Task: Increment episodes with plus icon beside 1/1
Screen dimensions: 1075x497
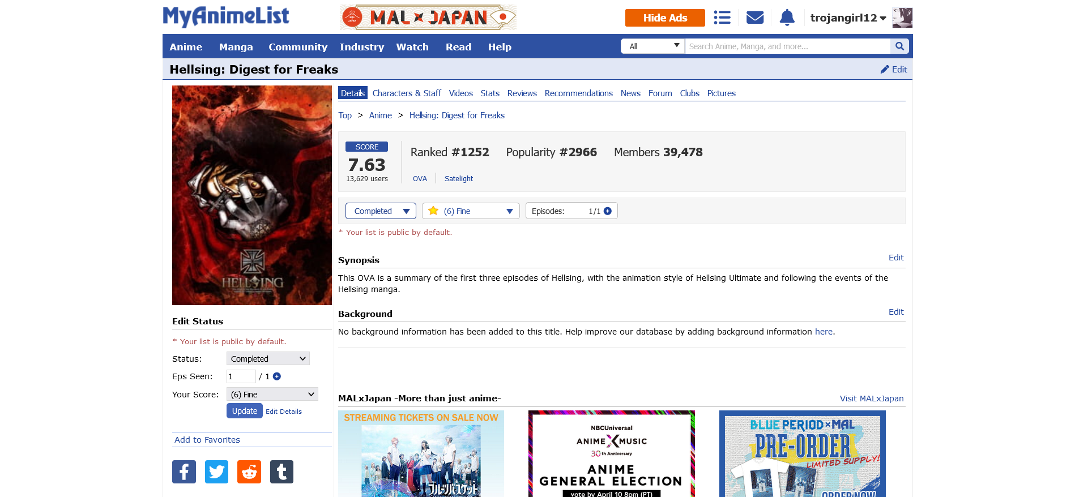Action: click(x=608, y=211)
